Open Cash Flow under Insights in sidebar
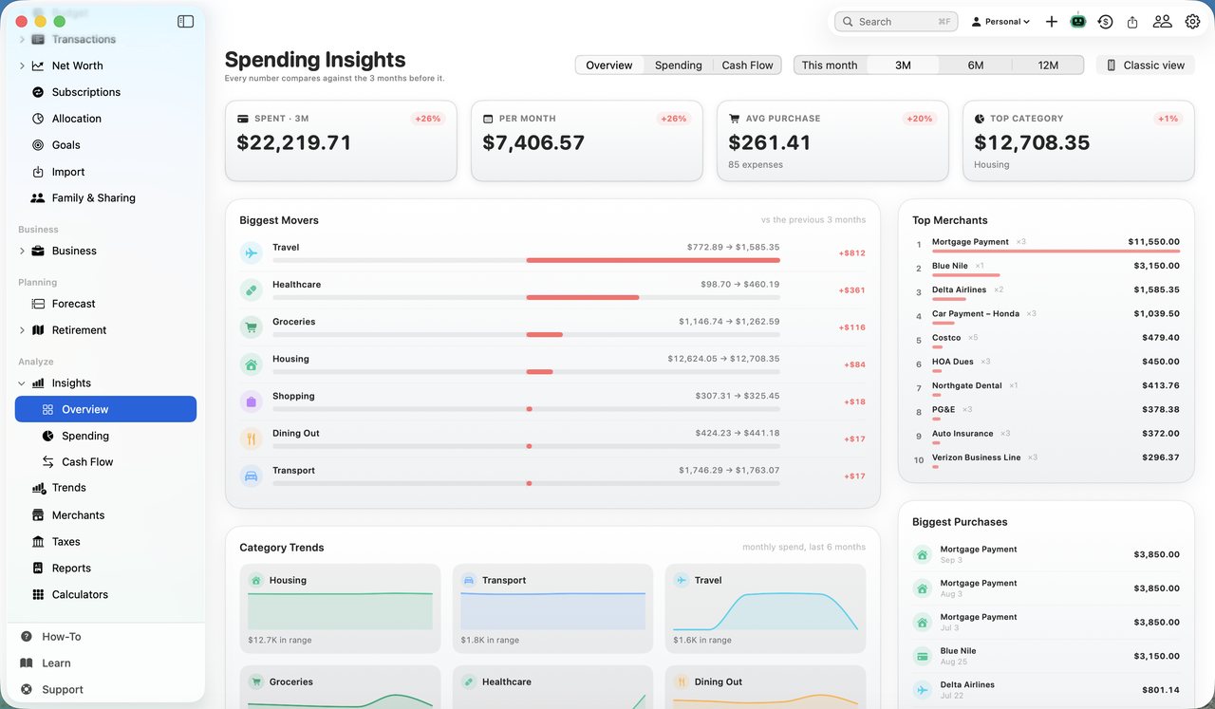Image resolution: width=1215 pixels, height=709 pixels. point(105,462)
